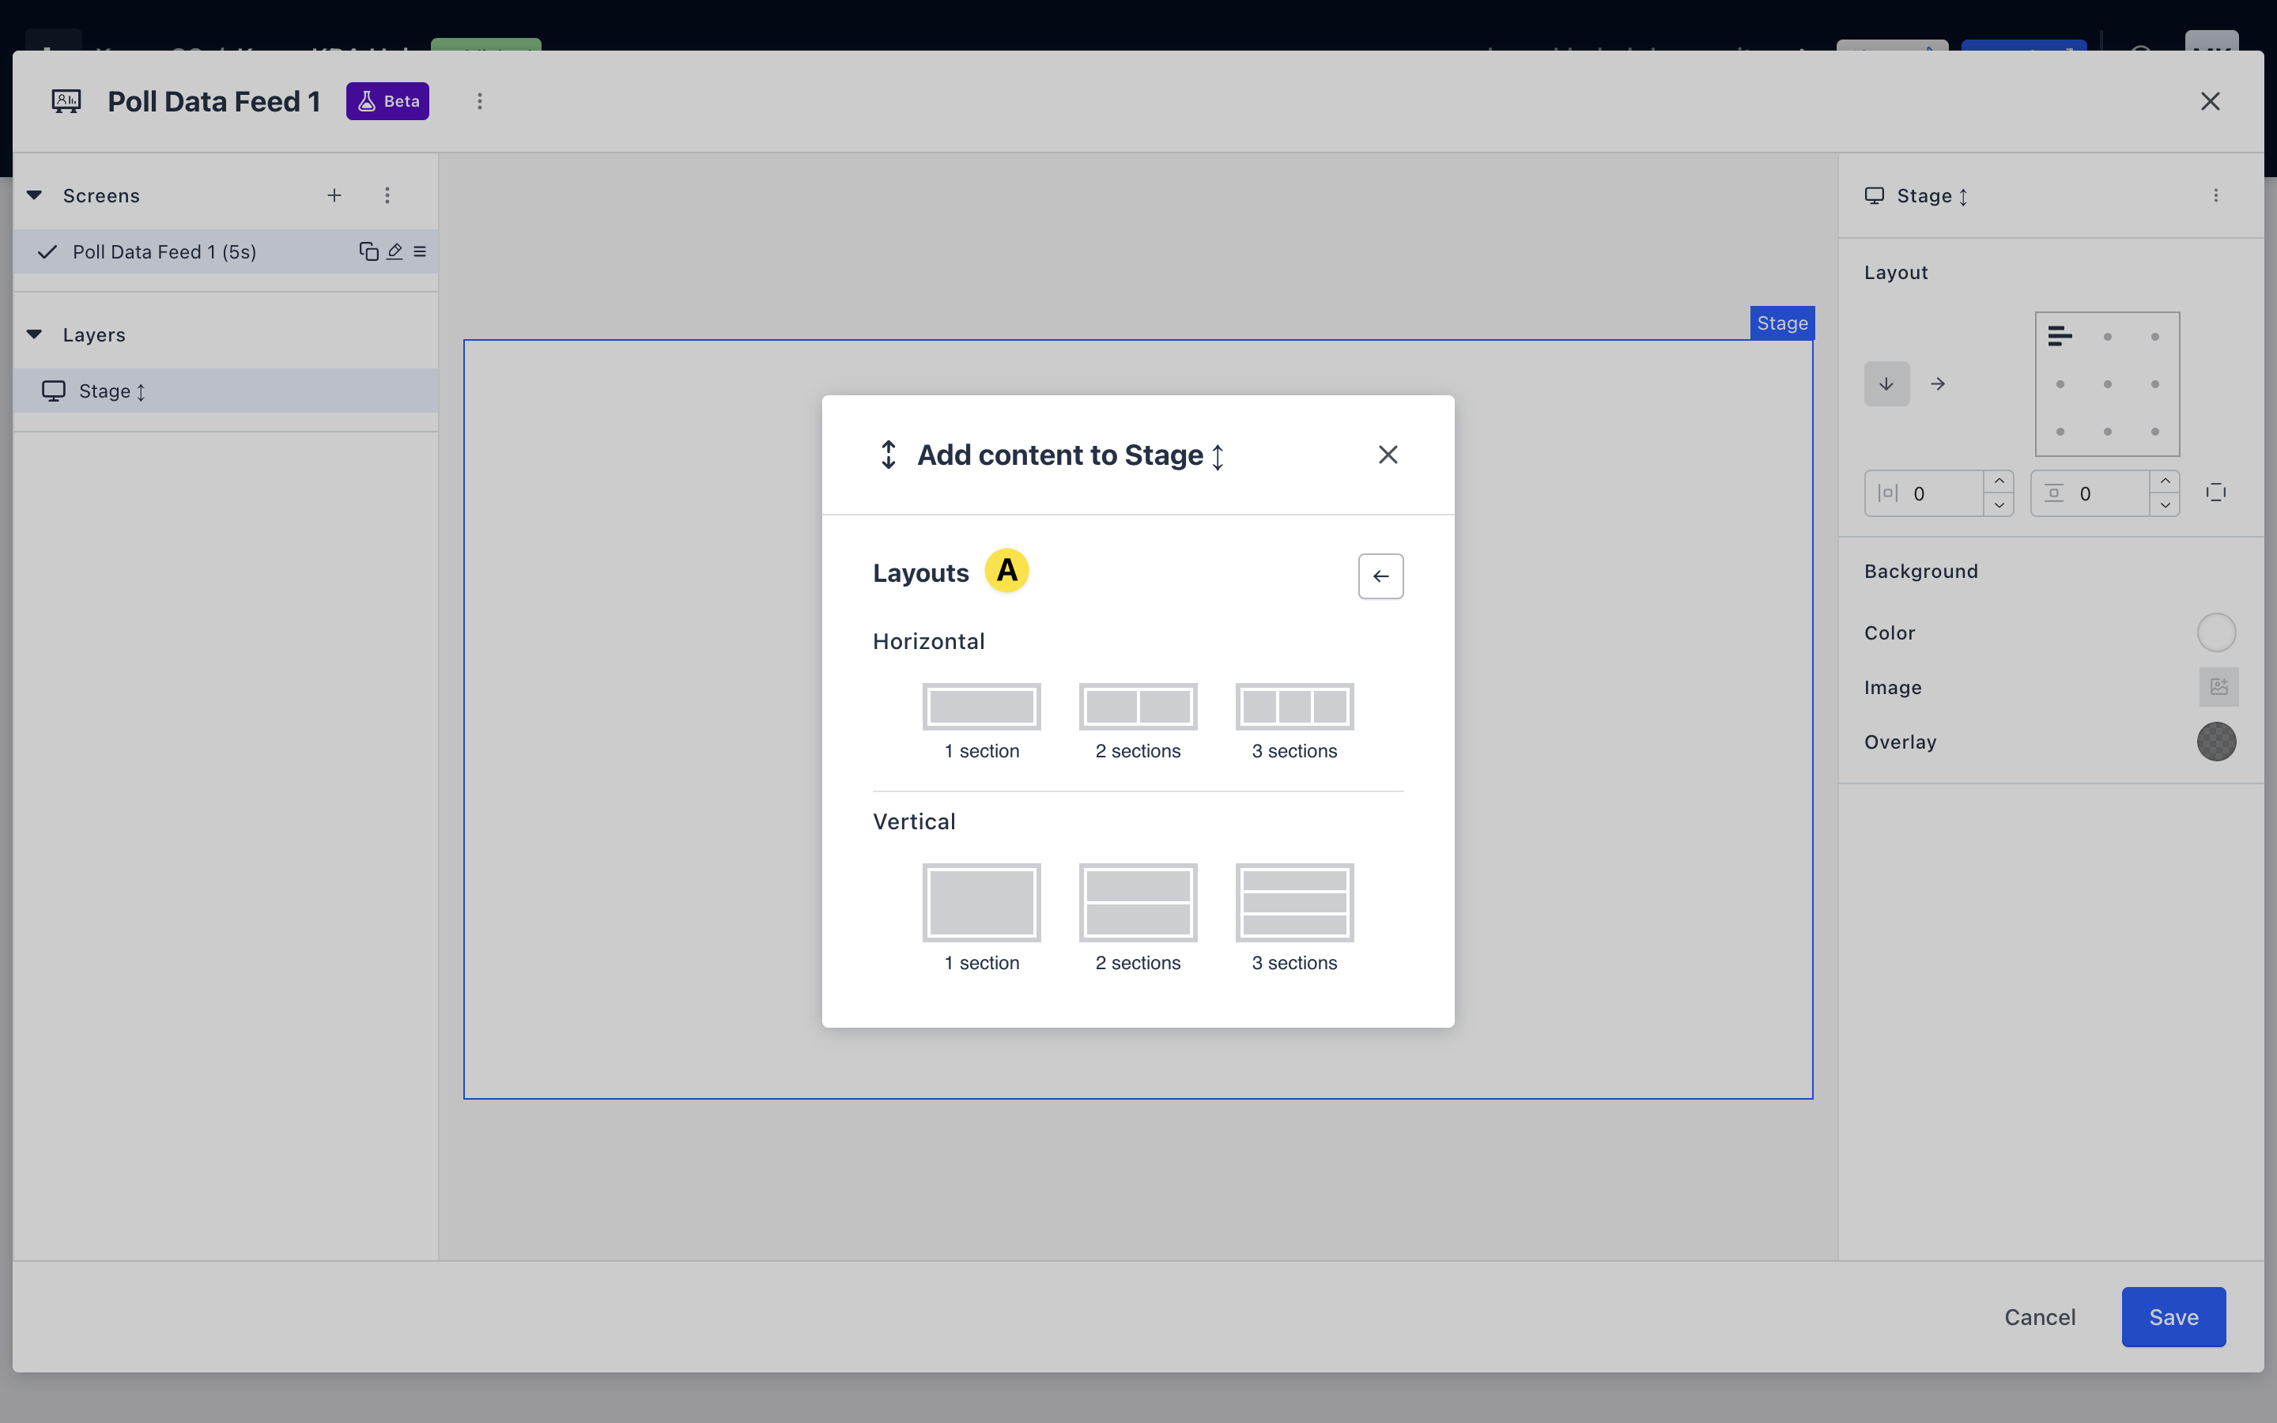
Task: Select top-left alignment in alignment grid
Action: (x=2060, y=336)
